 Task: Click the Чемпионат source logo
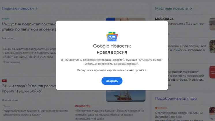[x=161, y=108]
